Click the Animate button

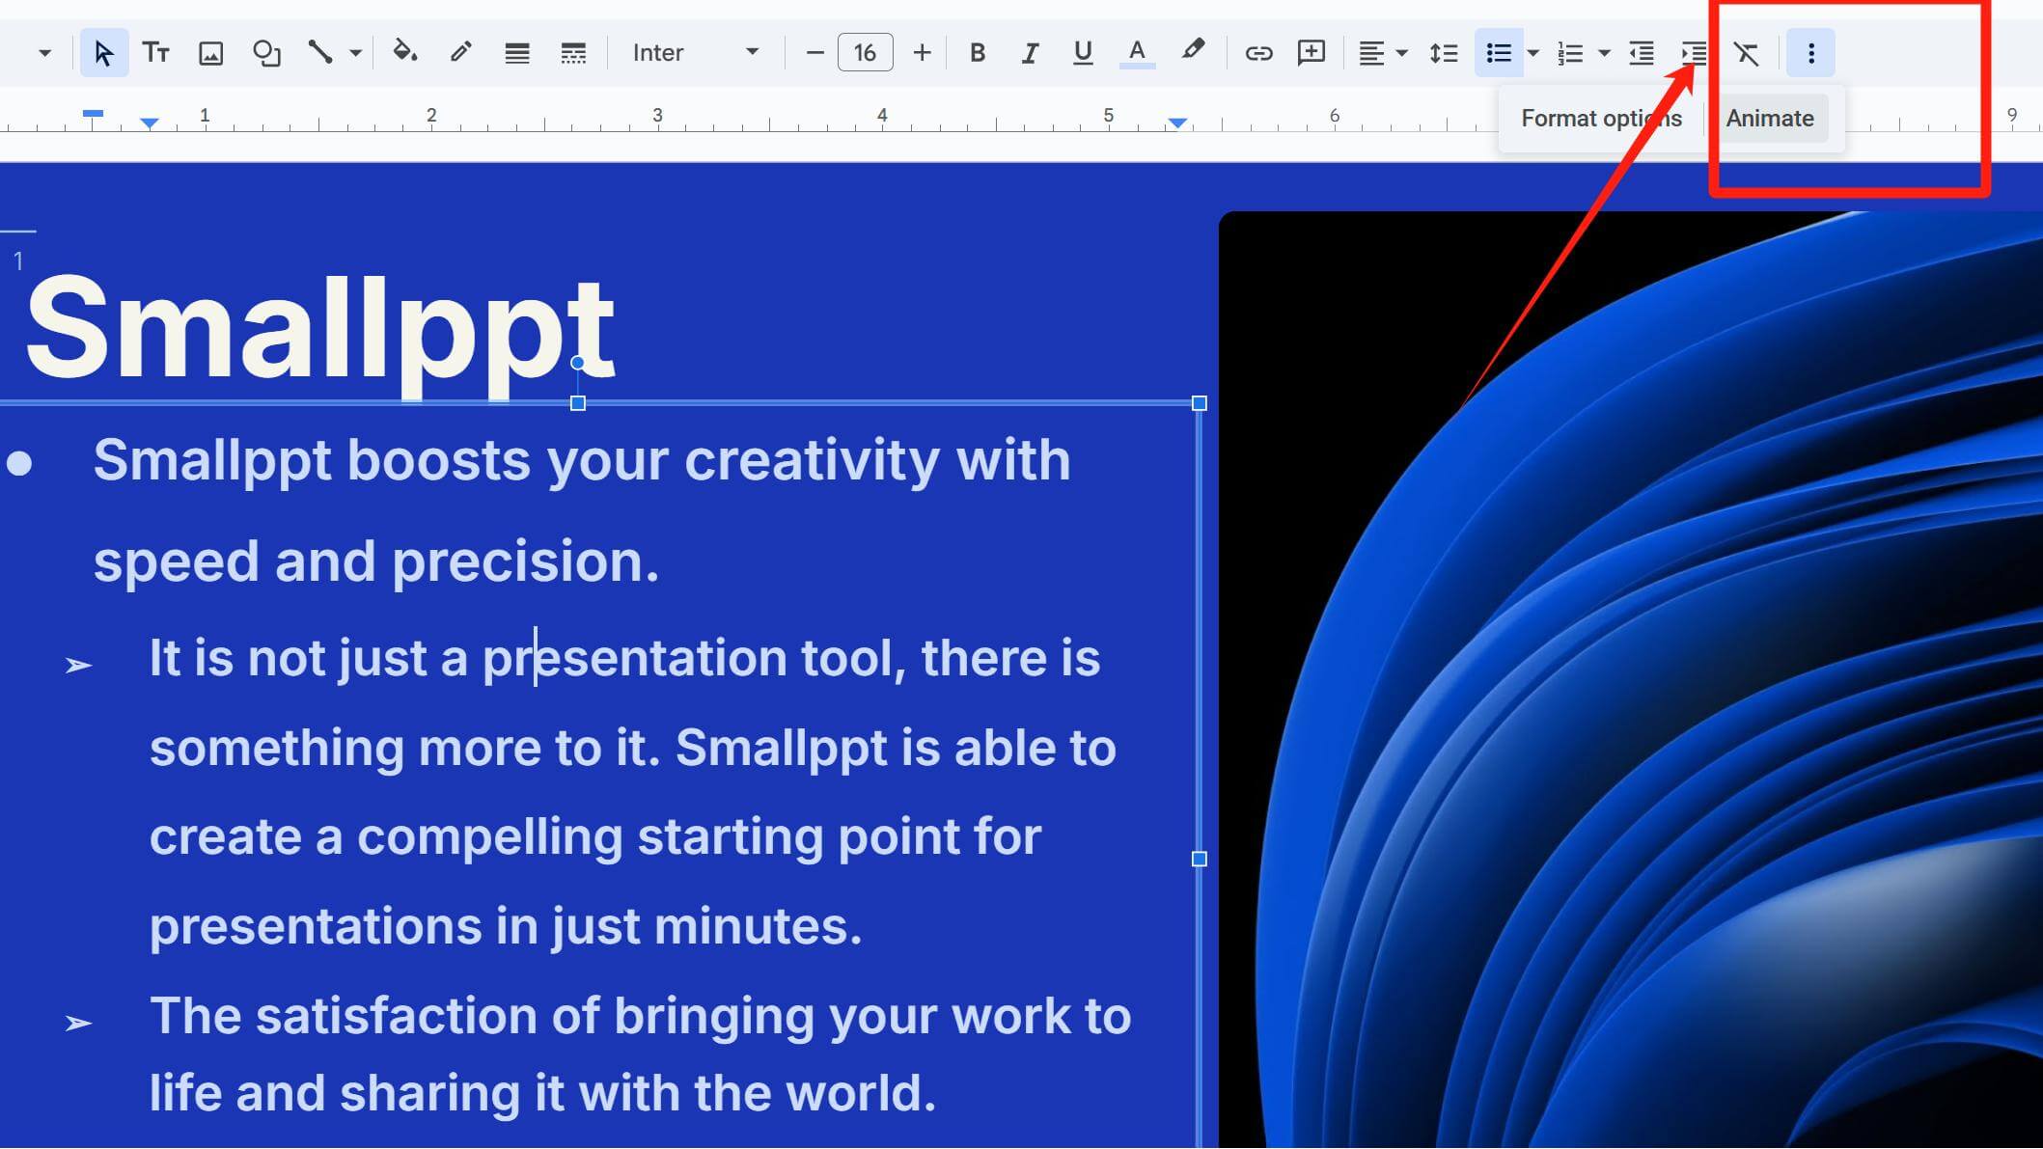pos(1770,118)
